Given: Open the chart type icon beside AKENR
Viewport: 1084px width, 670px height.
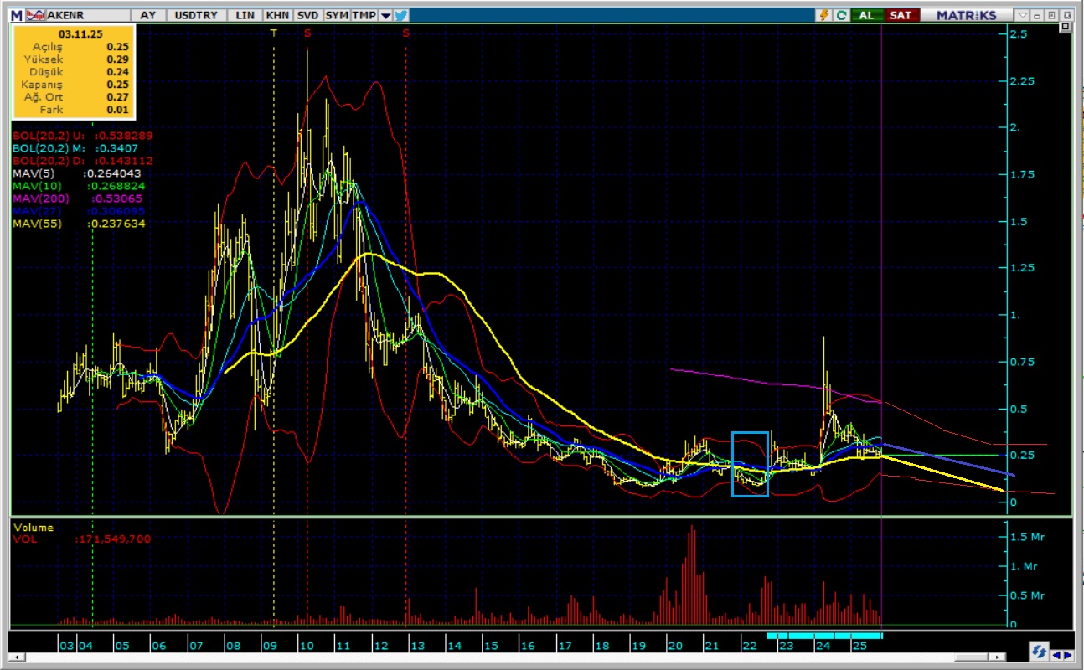Looking at the screenshot, I should point(36,15).
